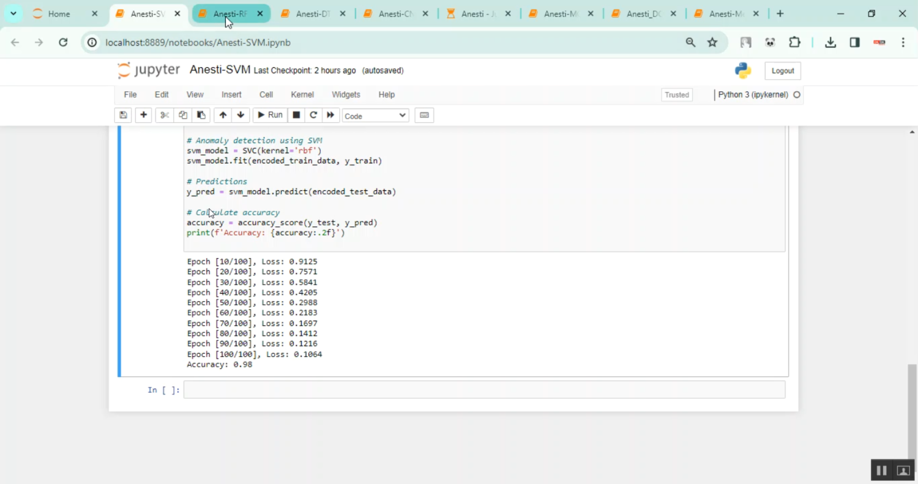Copy the selected cell using the copy icon
Image resolution: width=918 pixels, height=484 pixels.
(182, 115)
